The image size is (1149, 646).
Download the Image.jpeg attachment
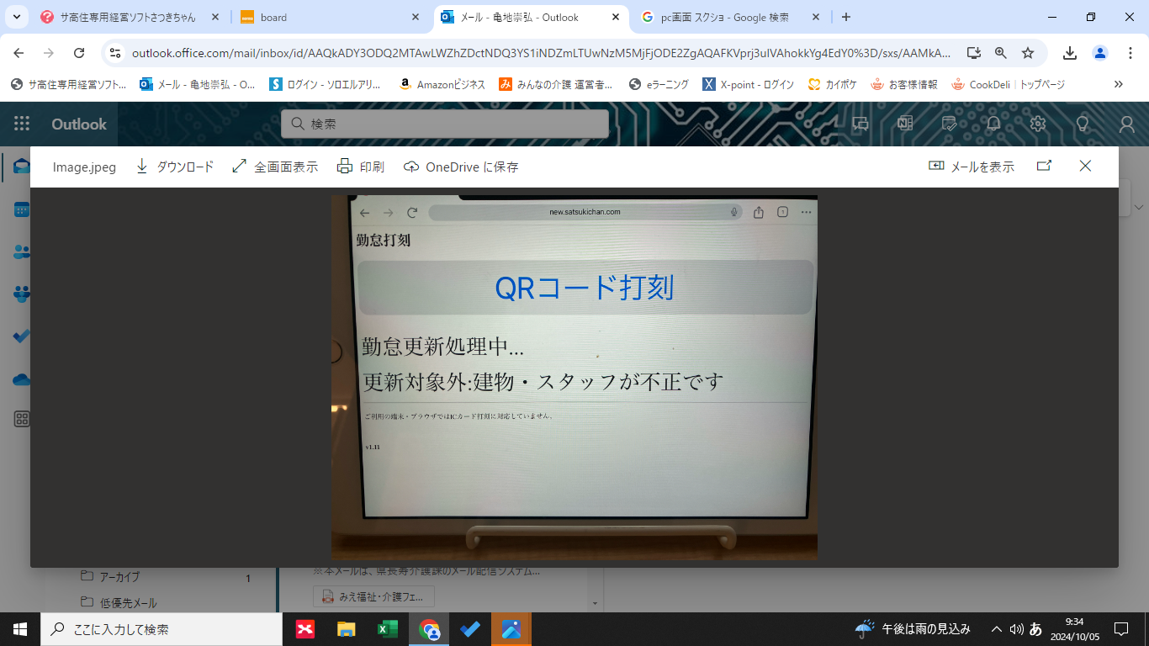tap(175, 167)
